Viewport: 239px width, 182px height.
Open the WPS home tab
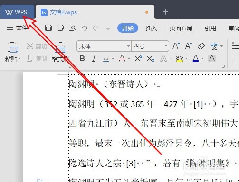click(17, 12)
